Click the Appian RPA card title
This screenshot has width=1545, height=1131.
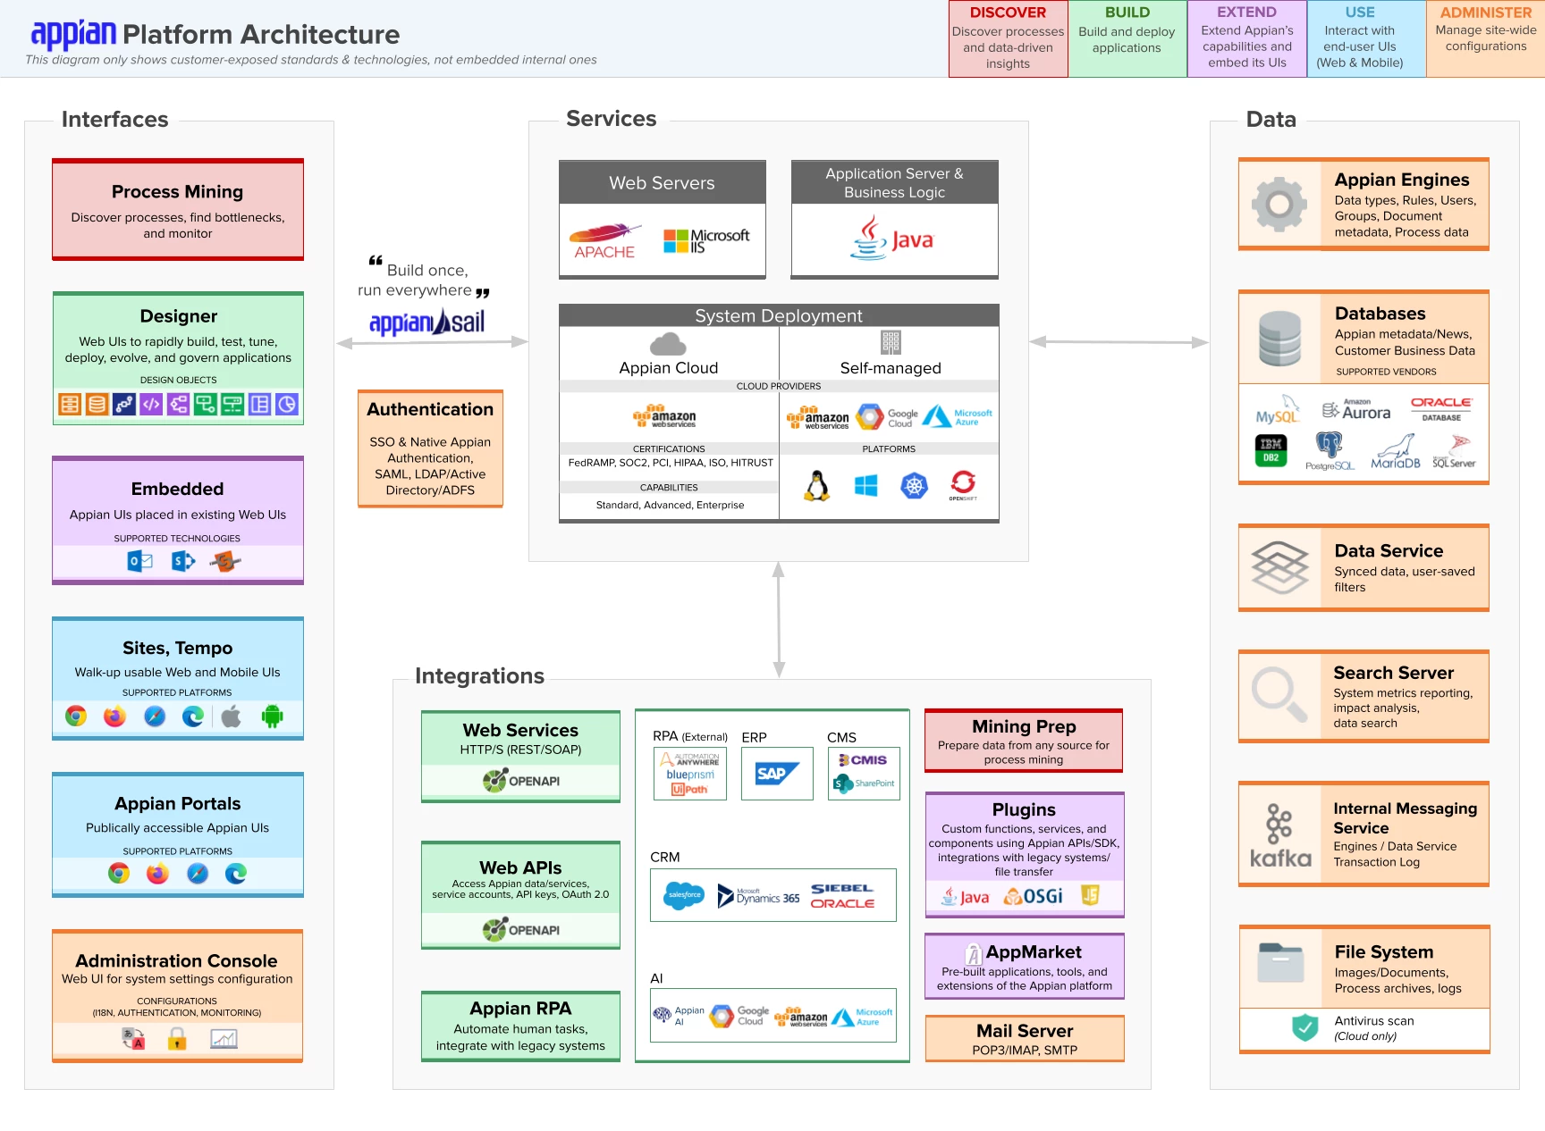point(520,1008)
